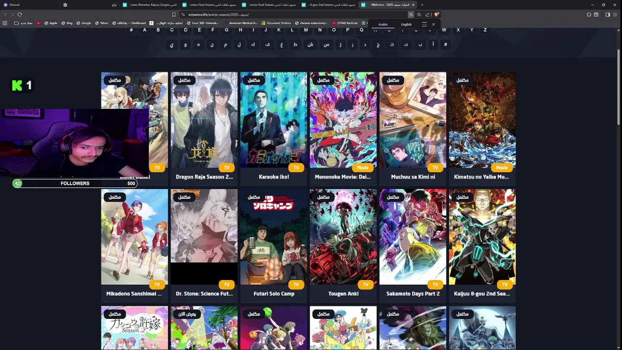Toggle the browser sidebar panel icon

(x=607, y=15)
